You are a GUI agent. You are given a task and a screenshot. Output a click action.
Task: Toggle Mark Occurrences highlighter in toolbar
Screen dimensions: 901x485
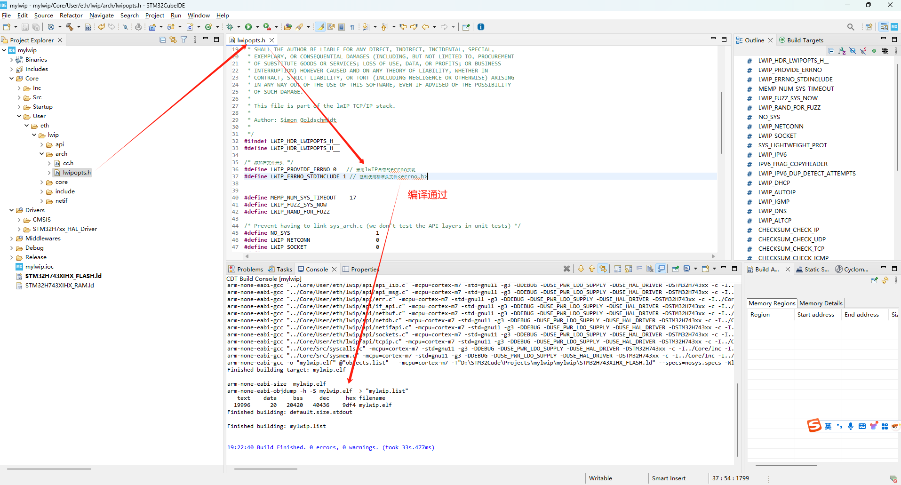(320, 27)
